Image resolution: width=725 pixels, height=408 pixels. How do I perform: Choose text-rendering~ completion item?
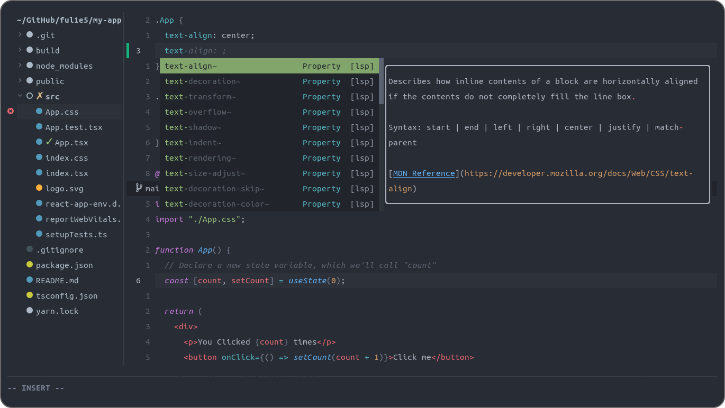click(269, 158)
